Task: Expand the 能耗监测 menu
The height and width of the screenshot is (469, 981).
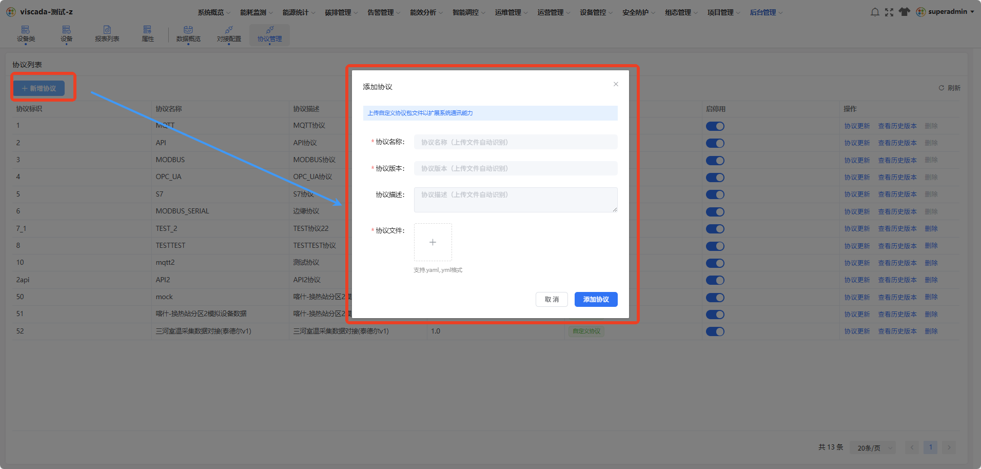Action: [x=257, y=12]
